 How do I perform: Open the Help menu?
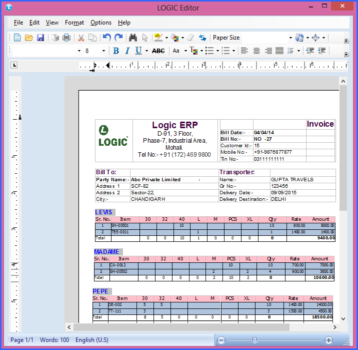tap(124, 23)
